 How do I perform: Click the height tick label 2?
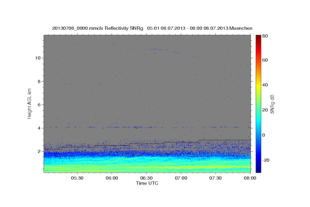(39, 151)
